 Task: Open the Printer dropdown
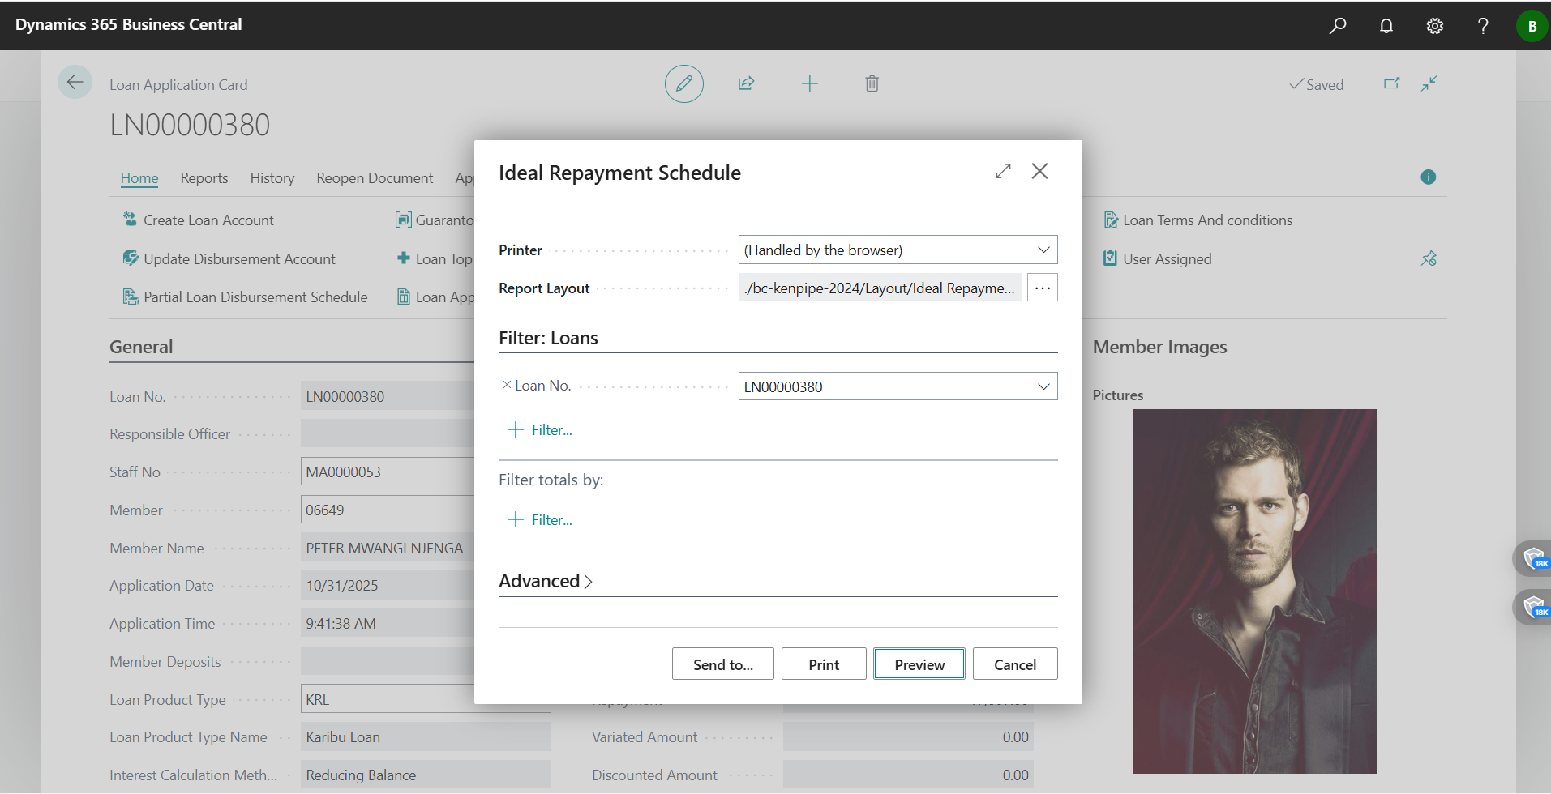[1043, 250]
